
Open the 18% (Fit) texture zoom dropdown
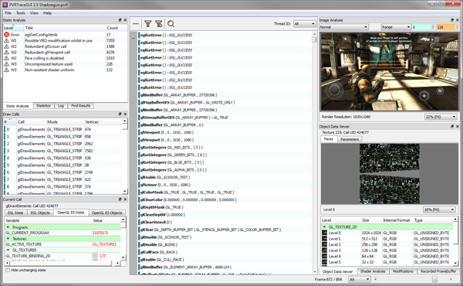click(439, 209)
